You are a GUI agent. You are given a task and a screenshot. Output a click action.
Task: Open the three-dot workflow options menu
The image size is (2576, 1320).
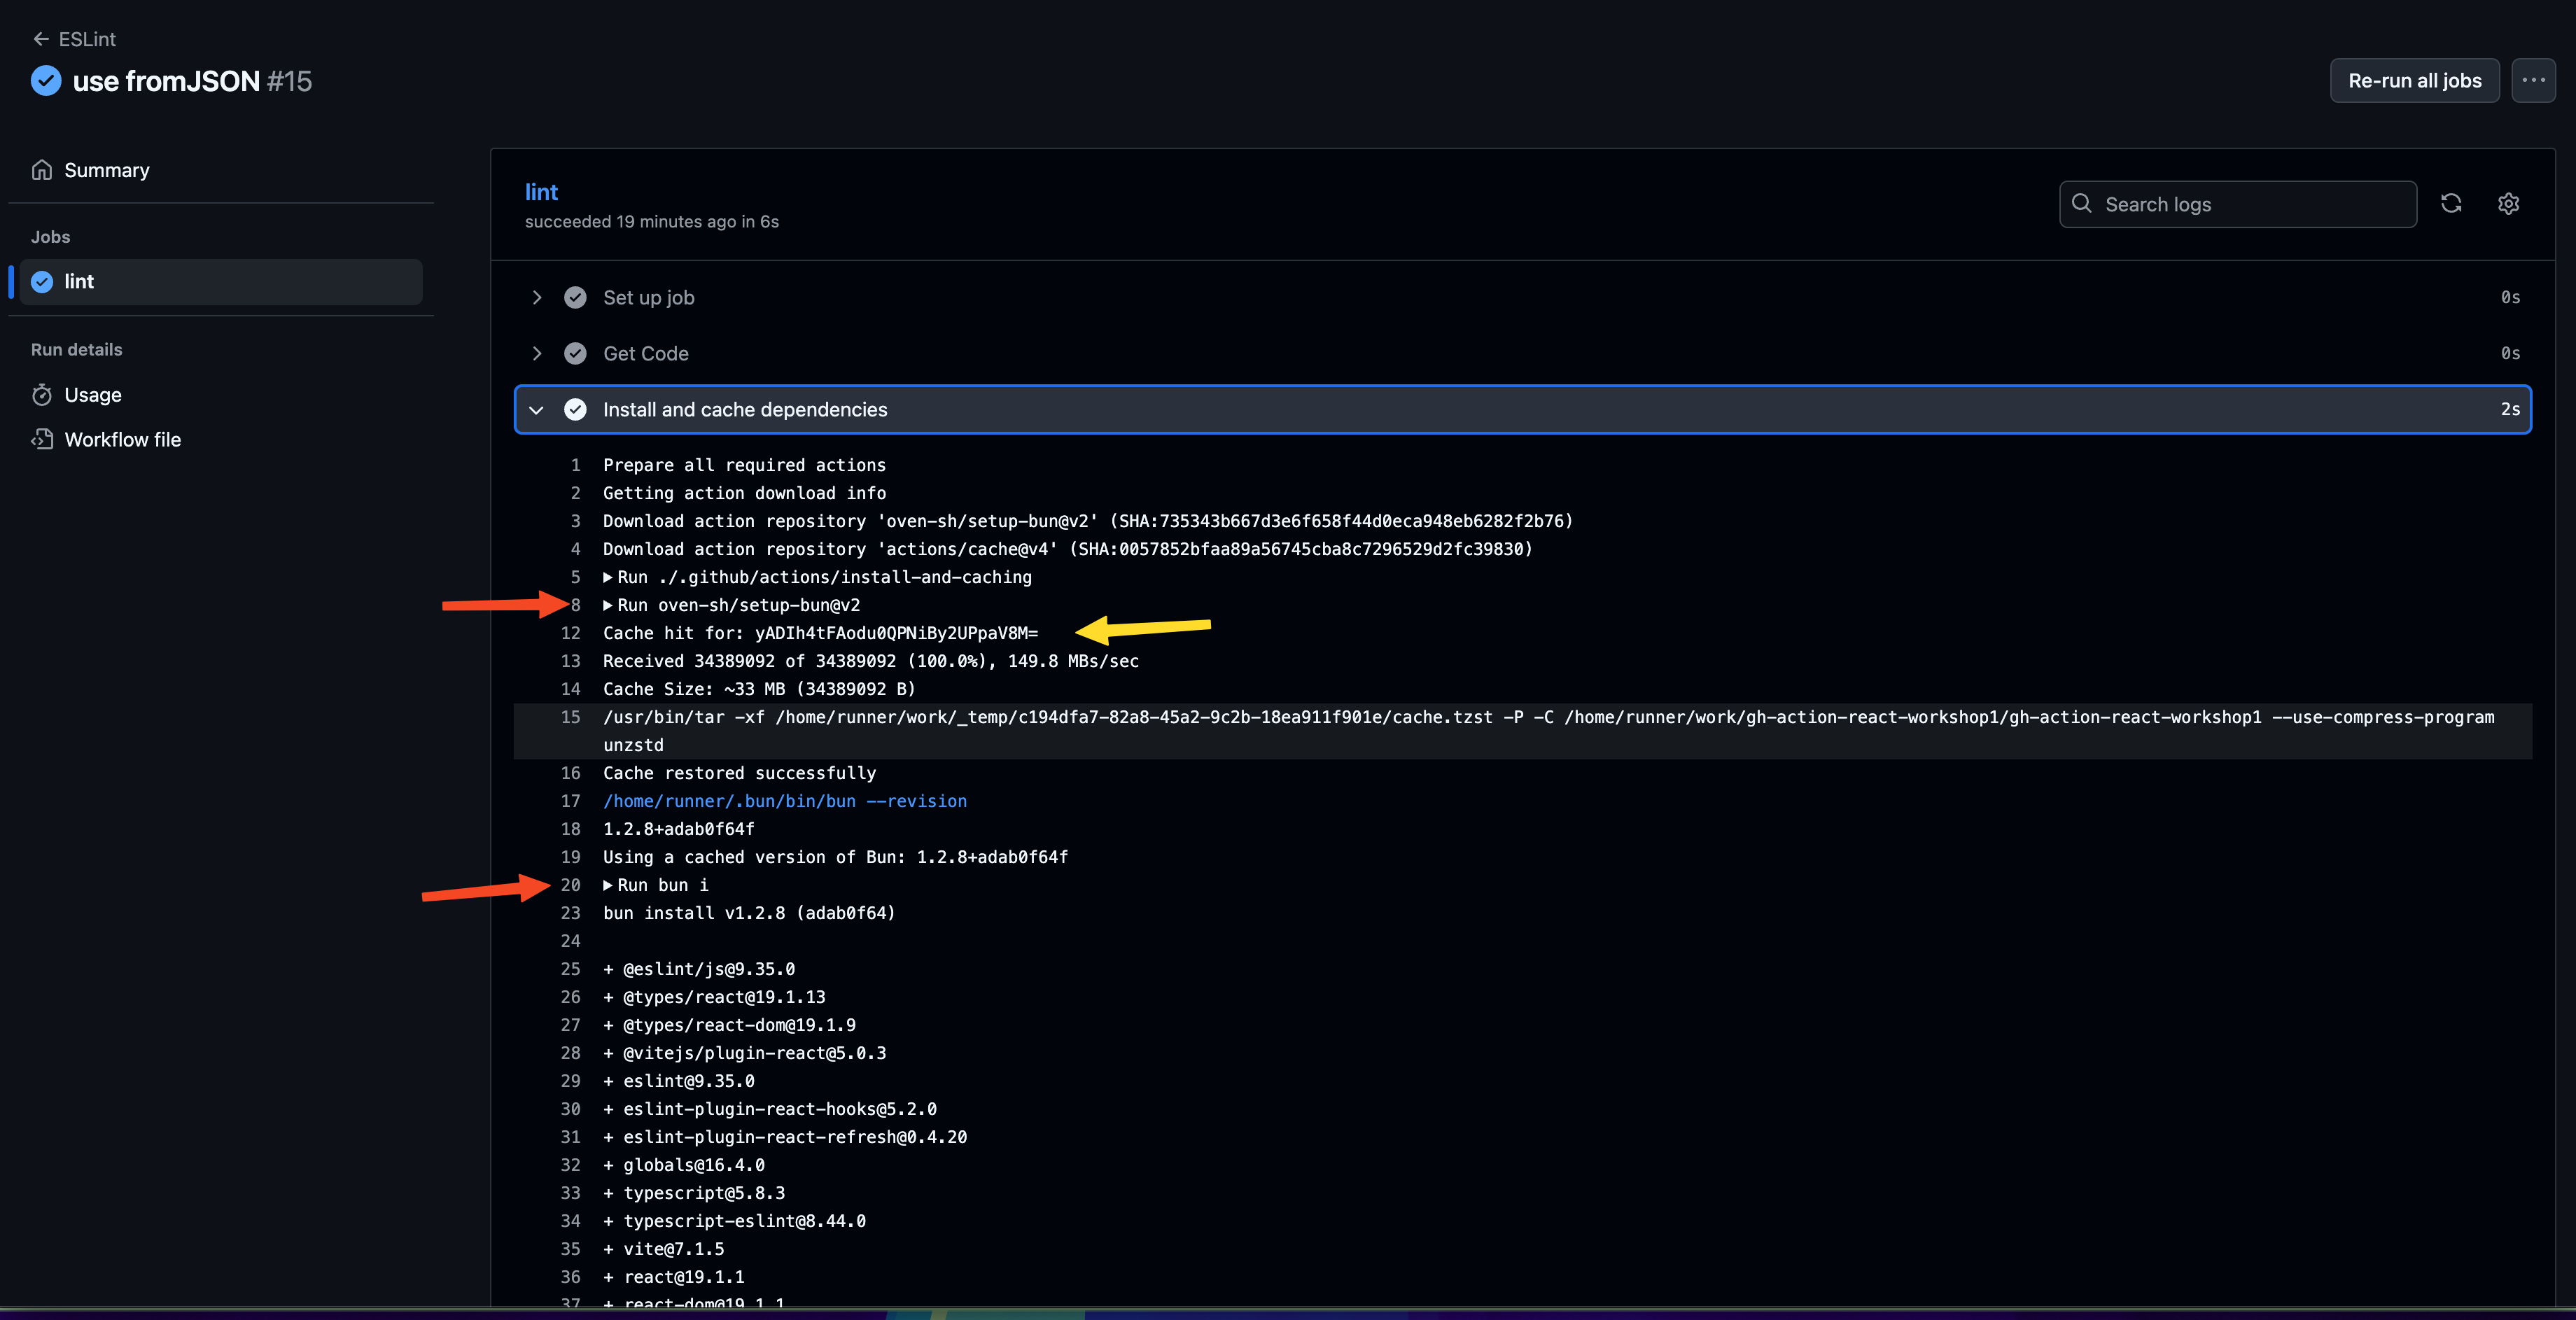click(x=2533, y=80)
